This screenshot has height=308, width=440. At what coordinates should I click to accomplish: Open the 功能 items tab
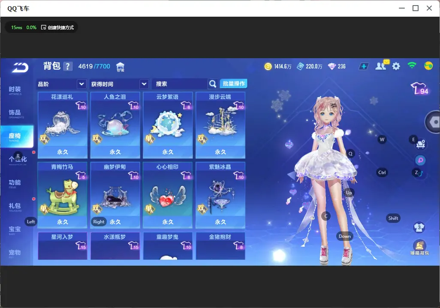15,184
